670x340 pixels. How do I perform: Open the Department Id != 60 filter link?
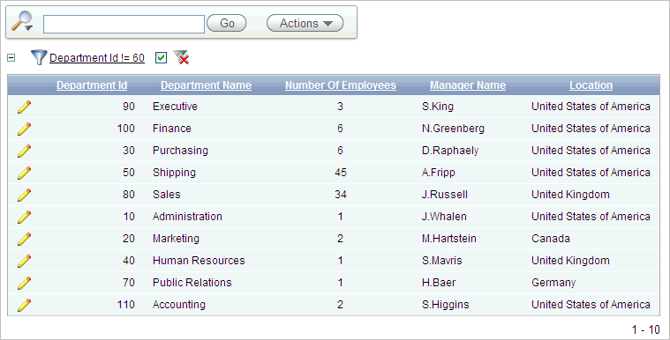click(97, 57)
